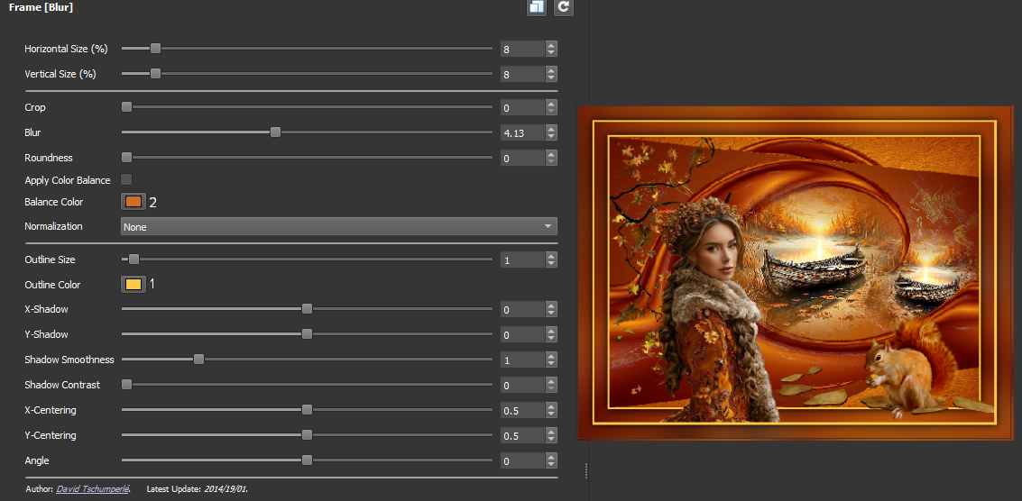Click the Crop slider handle

point(126,107)
